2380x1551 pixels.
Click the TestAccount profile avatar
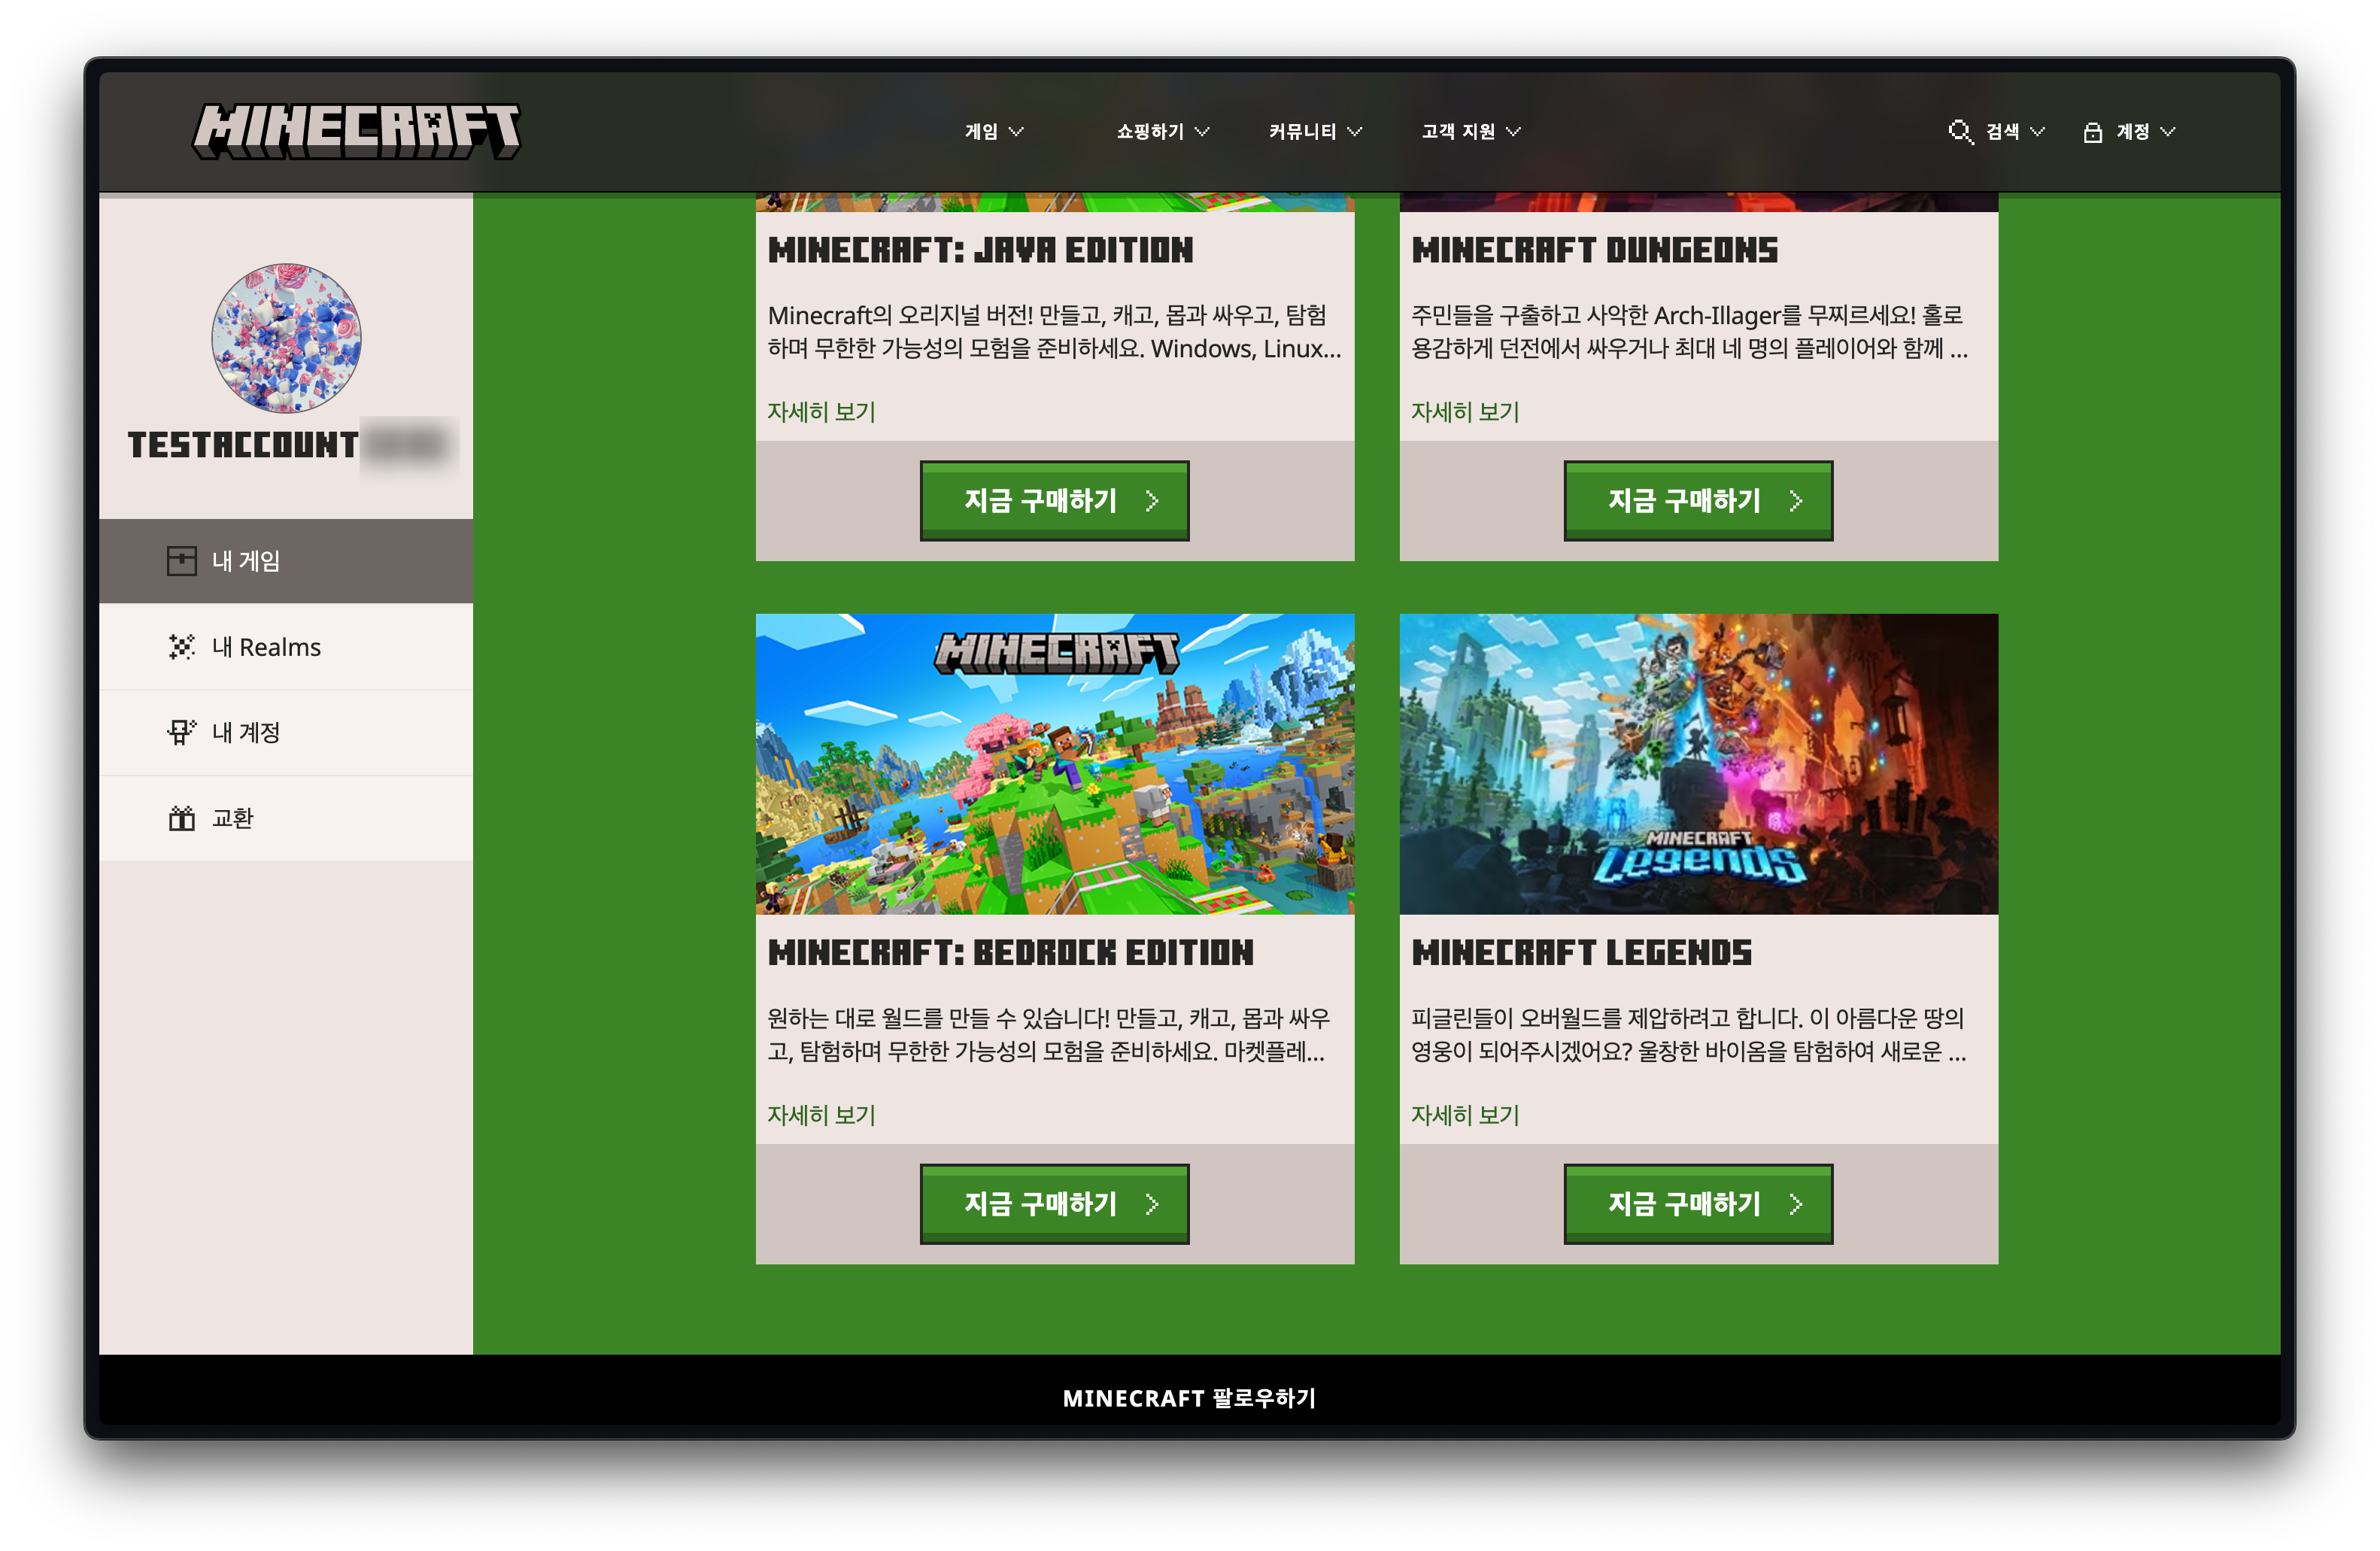click(x=286, y=338)
